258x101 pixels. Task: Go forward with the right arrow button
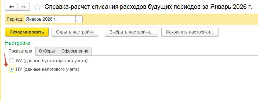24,7
